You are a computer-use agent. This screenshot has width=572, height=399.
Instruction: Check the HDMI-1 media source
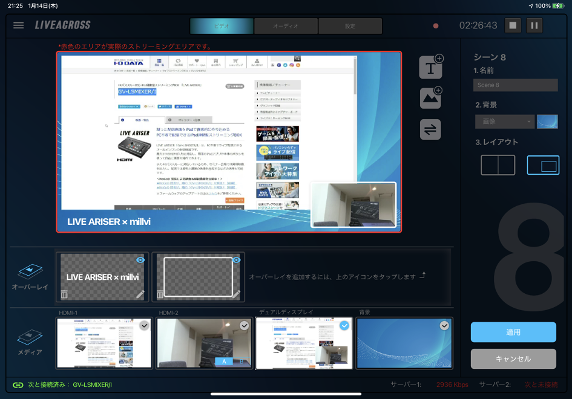(x=144, y=325)
